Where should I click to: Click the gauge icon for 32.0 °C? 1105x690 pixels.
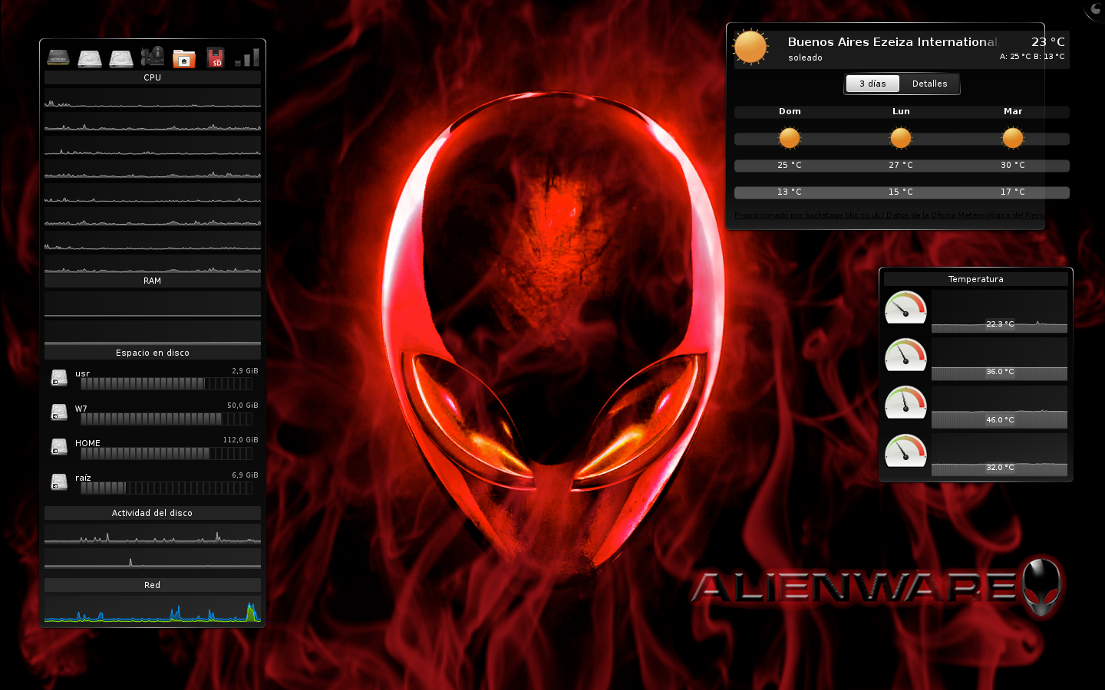click(906, 452)
